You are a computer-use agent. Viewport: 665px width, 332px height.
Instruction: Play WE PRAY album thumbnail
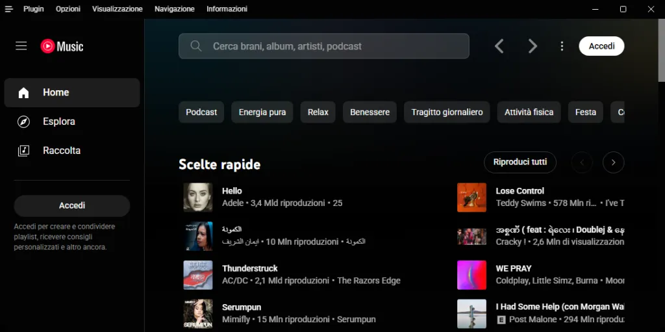471,275
